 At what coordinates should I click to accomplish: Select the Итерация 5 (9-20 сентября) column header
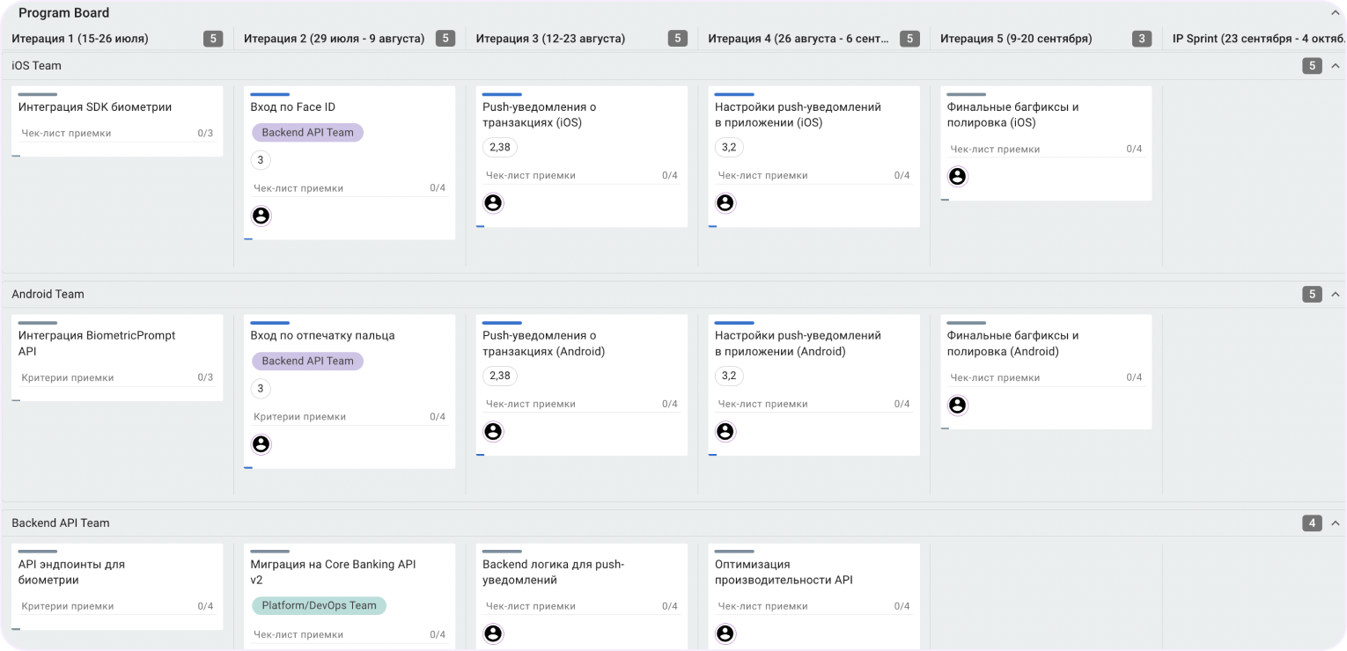1015,39
